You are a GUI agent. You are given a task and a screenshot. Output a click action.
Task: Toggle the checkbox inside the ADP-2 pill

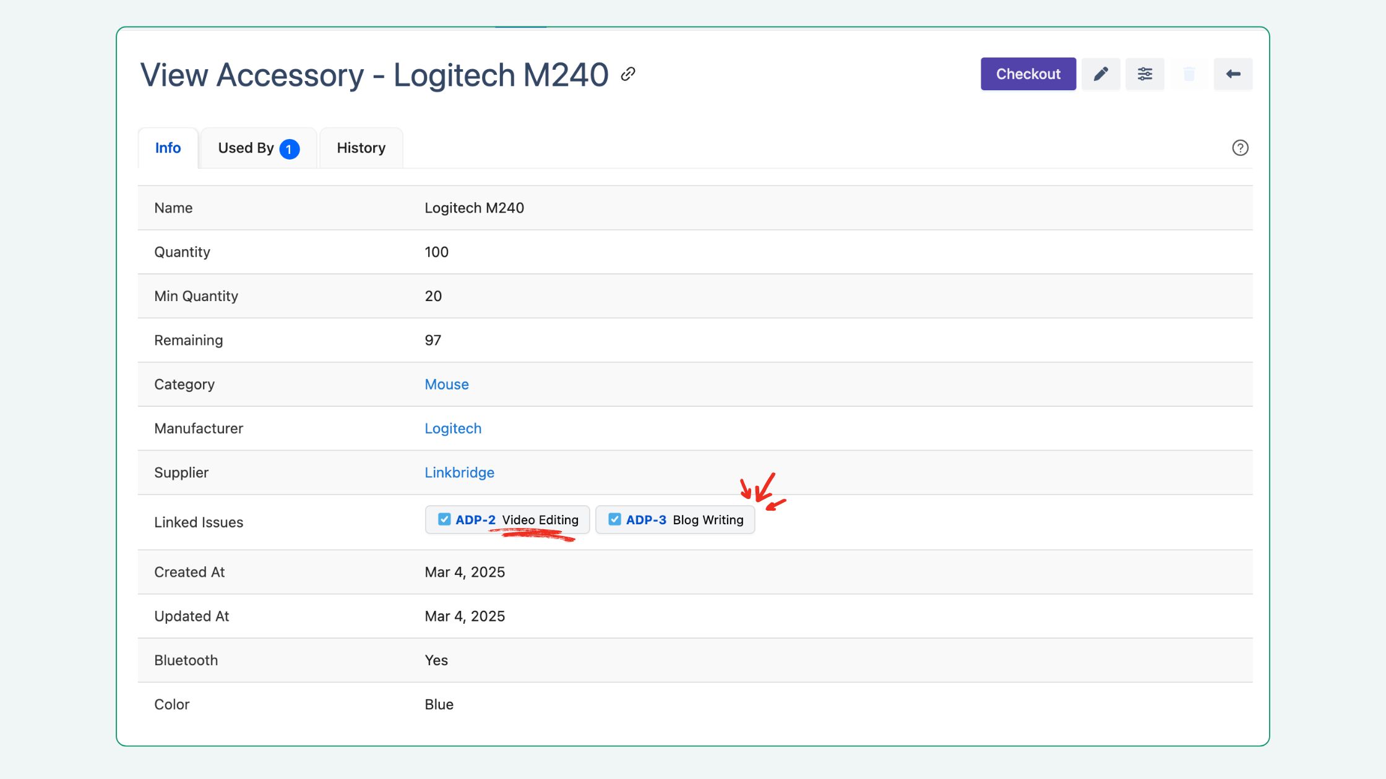pos(444,519)
